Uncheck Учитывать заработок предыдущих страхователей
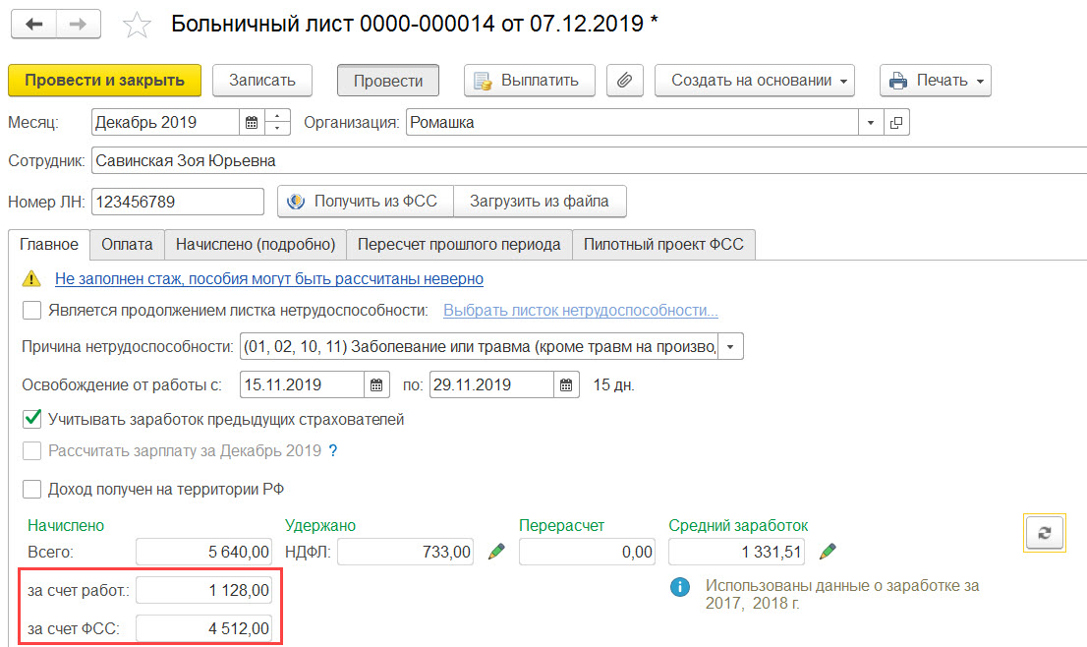The image size is (1087, 647). coord(31,419)
